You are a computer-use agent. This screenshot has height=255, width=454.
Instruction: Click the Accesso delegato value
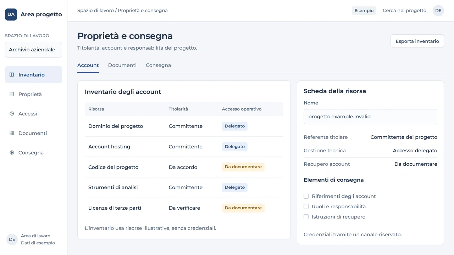click(x=415, y=151)
